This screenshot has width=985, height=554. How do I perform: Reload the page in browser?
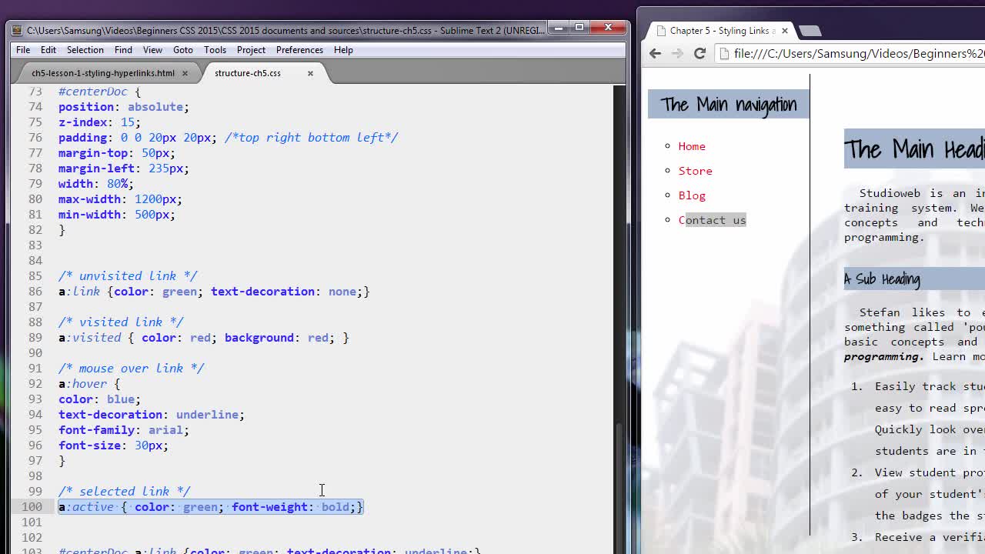[700, 53]
